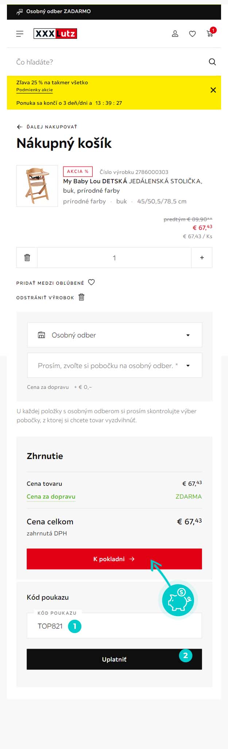Image resolution: width=228 pixels, height=749 pixels.
Task: Click the search magnifier icon
Action: (212, 62)
